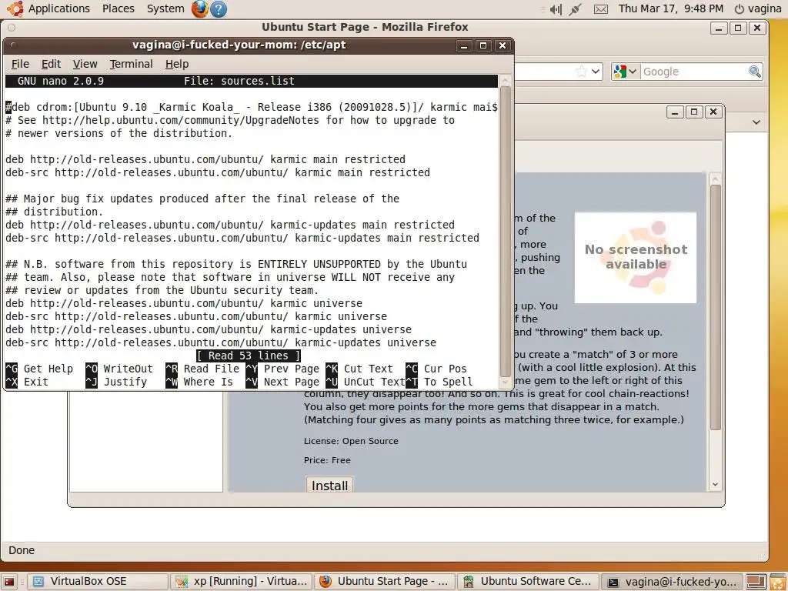Open the mail envelope indicator
This screenshot has width=788, height=591.
pyautogui.click(x=601, y=9)
